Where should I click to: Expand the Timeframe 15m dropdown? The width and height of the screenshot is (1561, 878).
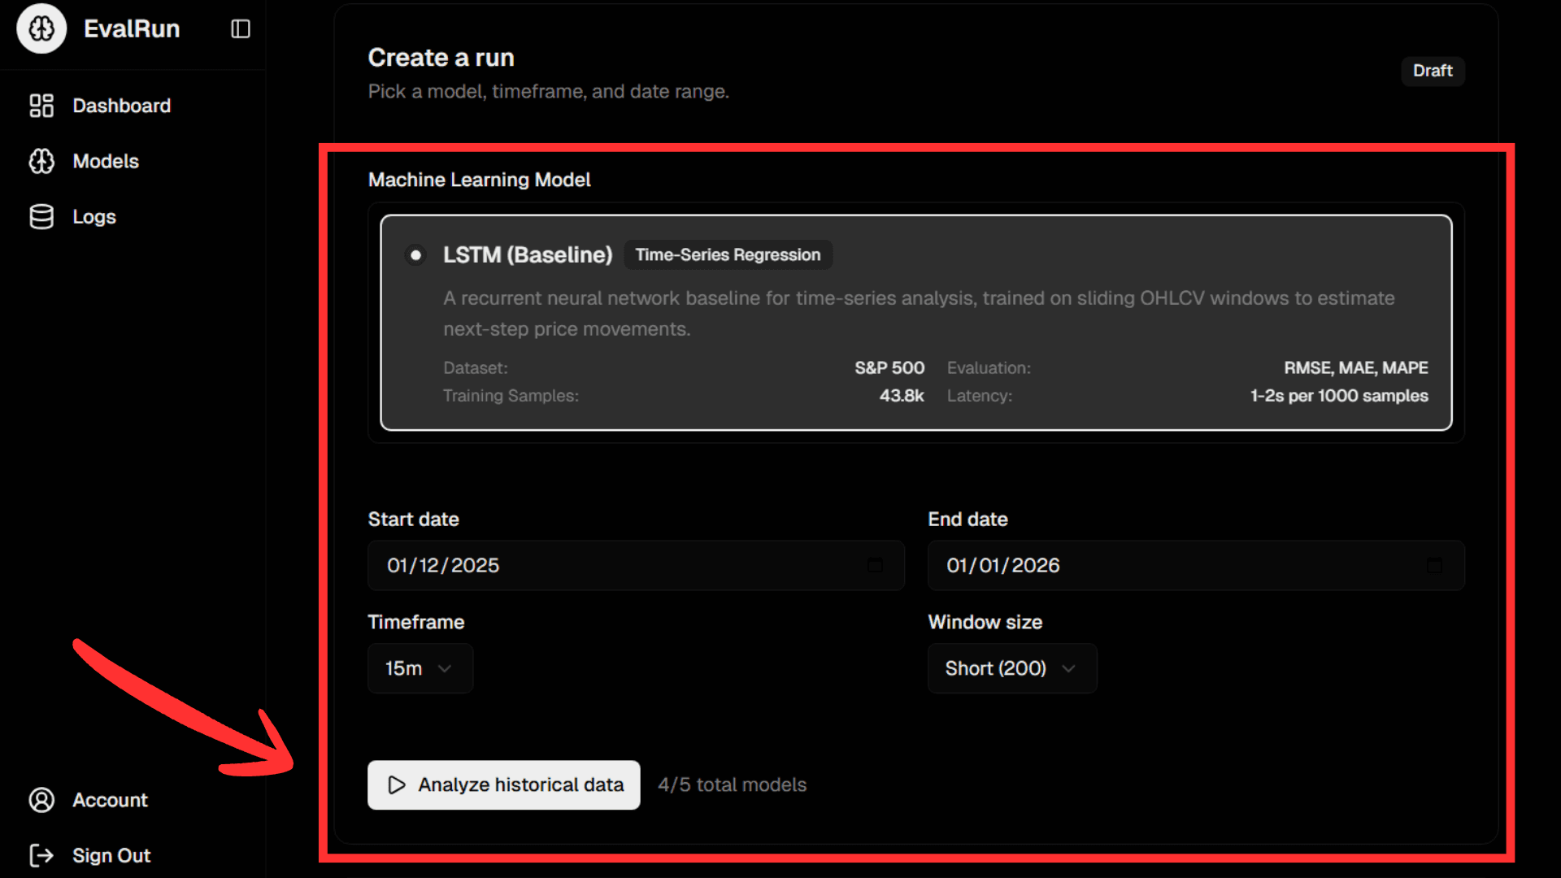click(x=420, y=668)
